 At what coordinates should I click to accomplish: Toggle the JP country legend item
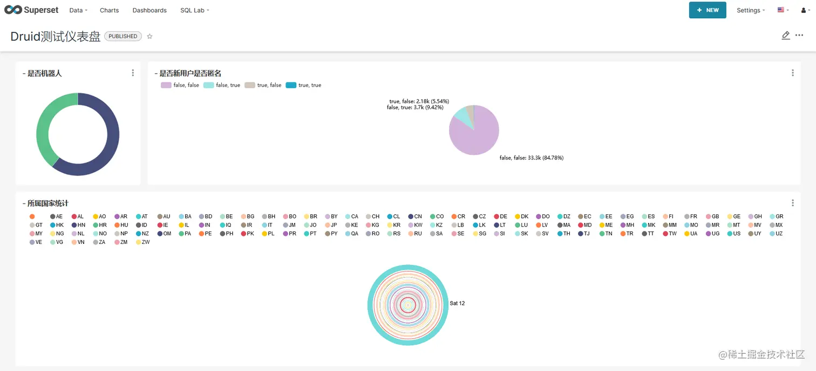coord(331,225)
